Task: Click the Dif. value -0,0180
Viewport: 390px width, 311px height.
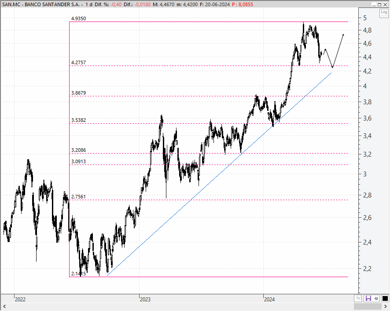Action: pyautogui.click(x=143, y=4)
